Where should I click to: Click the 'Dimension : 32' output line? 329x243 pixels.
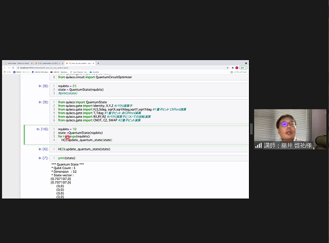(64, 171)
